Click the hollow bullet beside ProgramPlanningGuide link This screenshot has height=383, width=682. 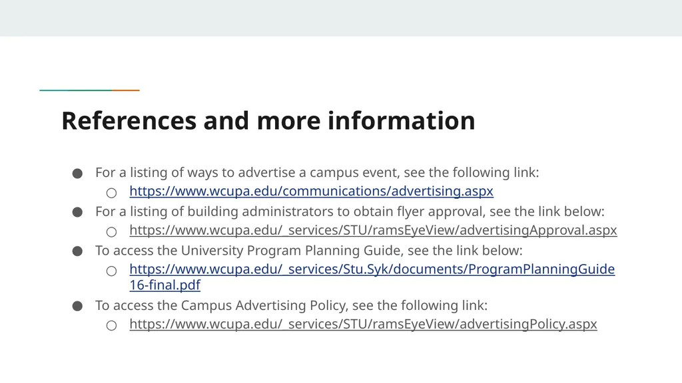[x=111, y=271]
